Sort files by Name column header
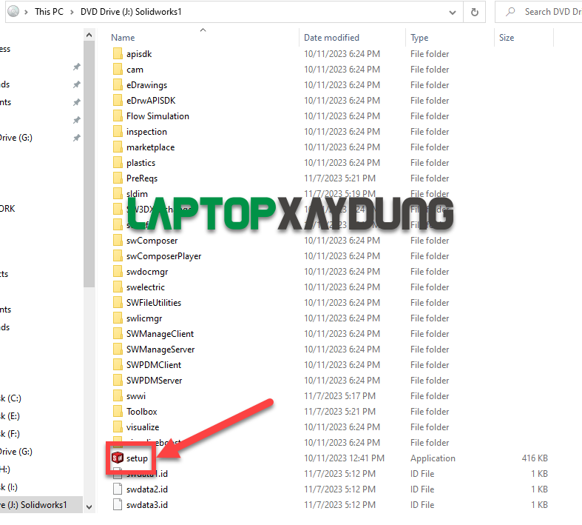 (123, 38)
